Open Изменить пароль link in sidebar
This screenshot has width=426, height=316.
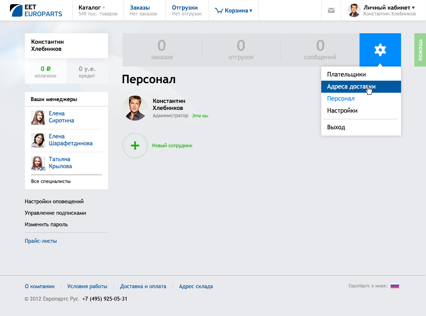point(46,225)
